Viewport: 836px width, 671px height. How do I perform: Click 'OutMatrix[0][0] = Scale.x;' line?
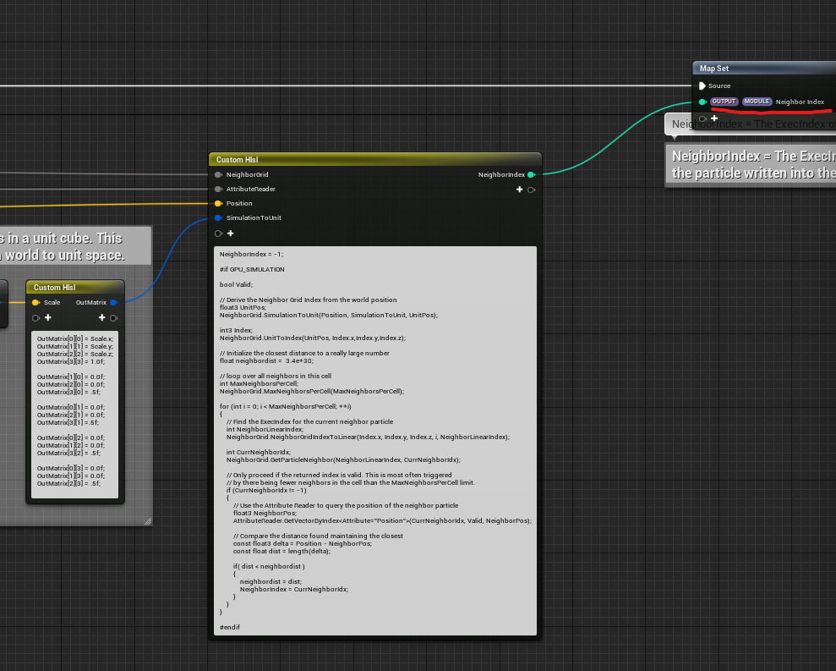coord(75,338)
